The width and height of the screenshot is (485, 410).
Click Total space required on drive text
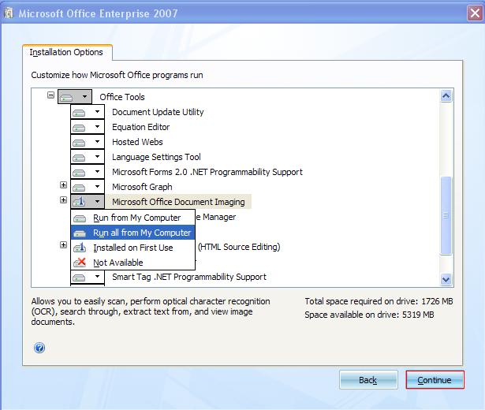click(x=379, y=301)
